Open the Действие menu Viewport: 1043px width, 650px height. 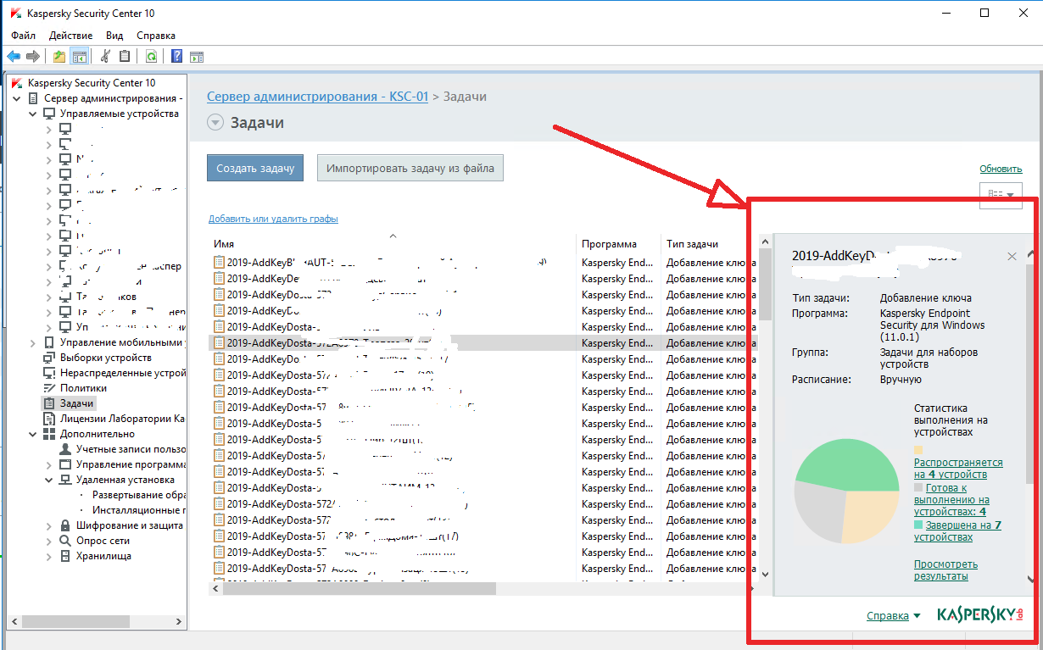[x=71, y=36]
